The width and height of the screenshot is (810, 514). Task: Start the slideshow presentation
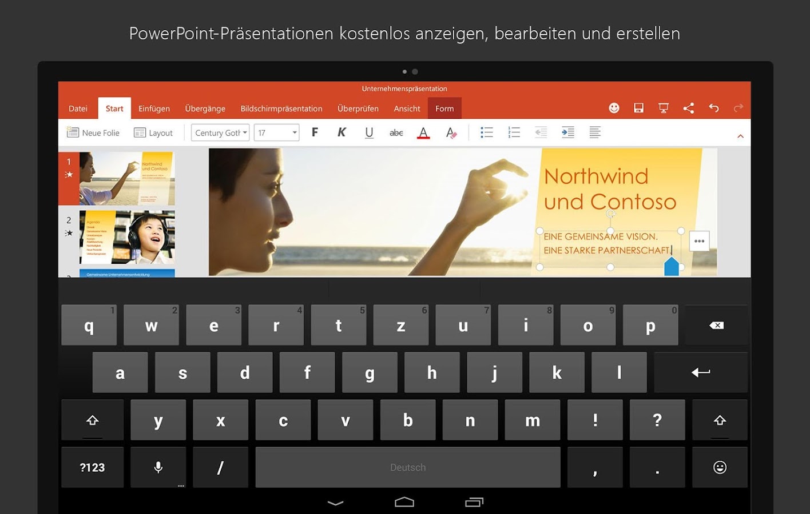click(x=663, y=107)
